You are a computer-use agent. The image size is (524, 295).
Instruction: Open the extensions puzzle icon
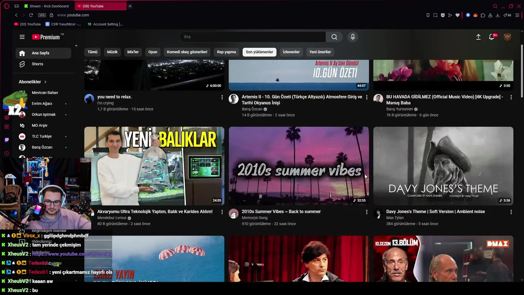(483, 15)
